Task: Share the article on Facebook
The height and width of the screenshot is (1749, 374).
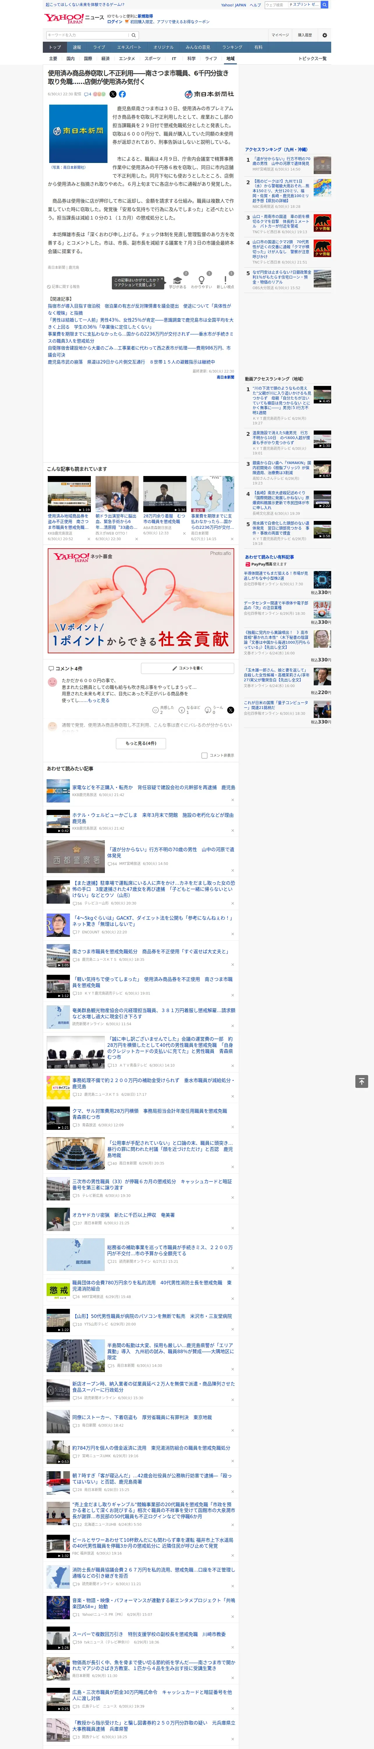Action: click(122, 94)
